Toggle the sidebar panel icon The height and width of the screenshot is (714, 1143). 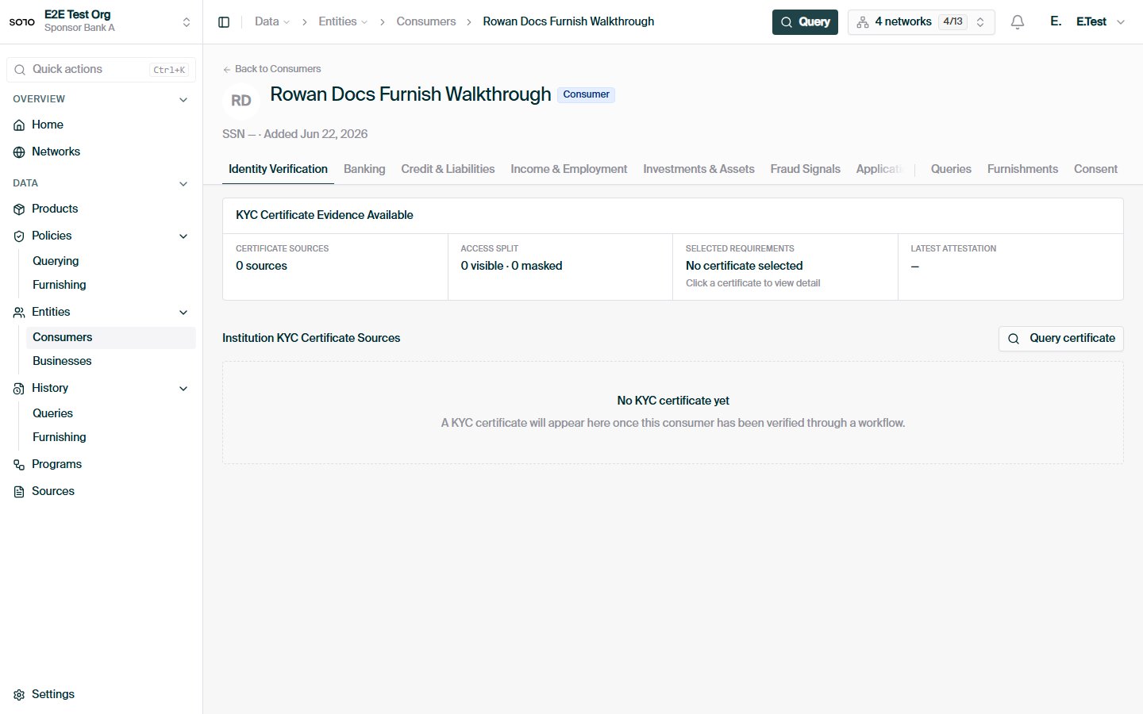[224, 22]
